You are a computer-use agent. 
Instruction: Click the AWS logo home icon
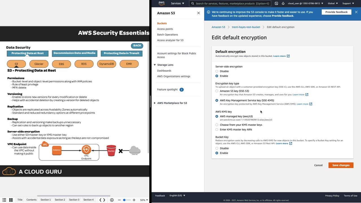coord(161,3)
